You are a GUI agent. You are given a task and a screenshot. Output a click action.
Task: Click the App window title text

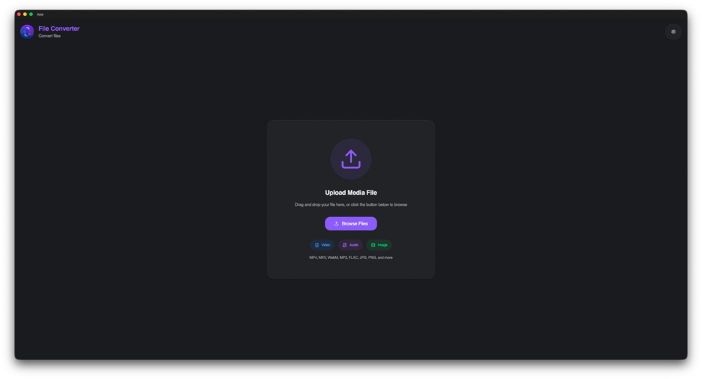41,15
